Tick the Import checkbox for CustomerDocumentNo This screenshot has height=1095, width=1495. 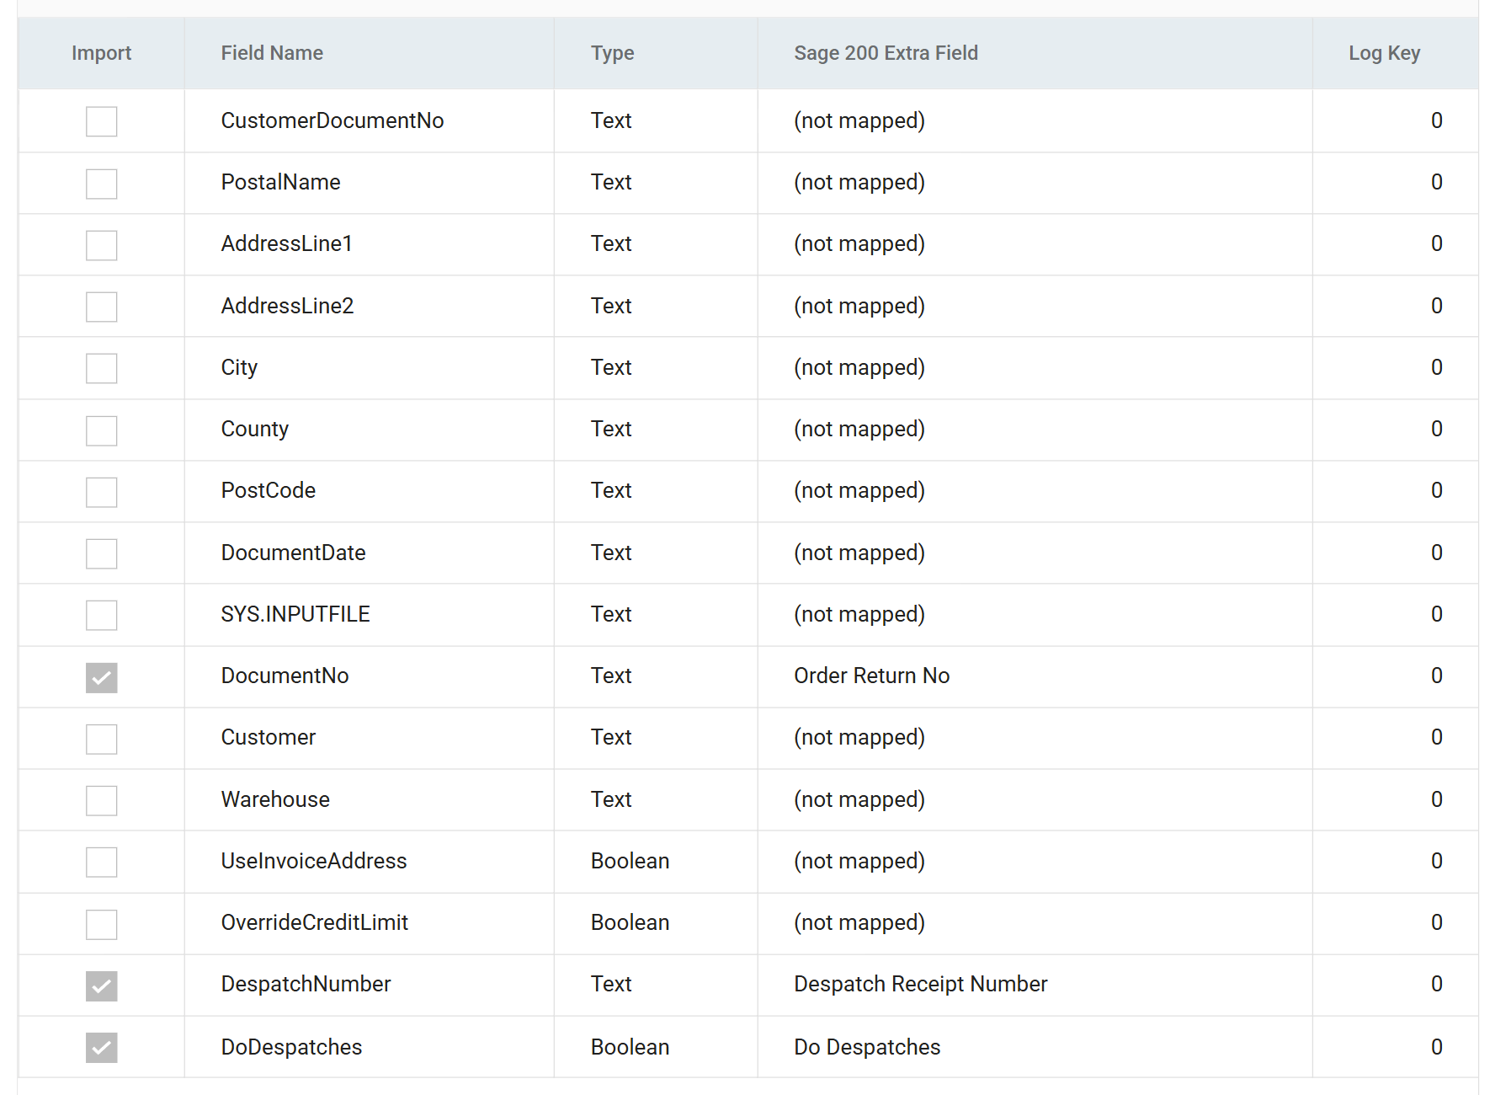(101, 121)
